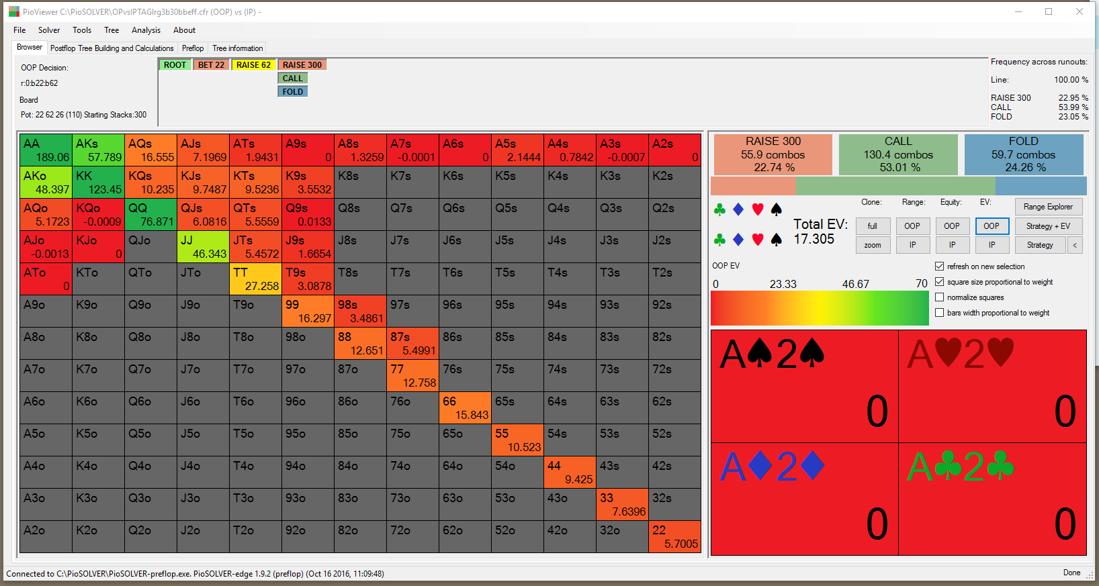Screen dimensions: 1099x586
Task: Open the Solver menu
Action: [x=49, y=30]
